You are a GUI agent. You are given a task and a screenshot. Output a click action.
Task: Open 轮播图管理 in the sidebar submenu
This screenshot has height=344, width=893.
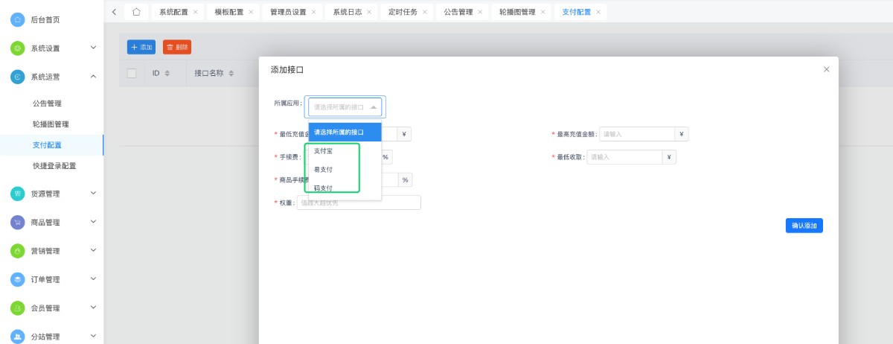[x=51, y=124]
